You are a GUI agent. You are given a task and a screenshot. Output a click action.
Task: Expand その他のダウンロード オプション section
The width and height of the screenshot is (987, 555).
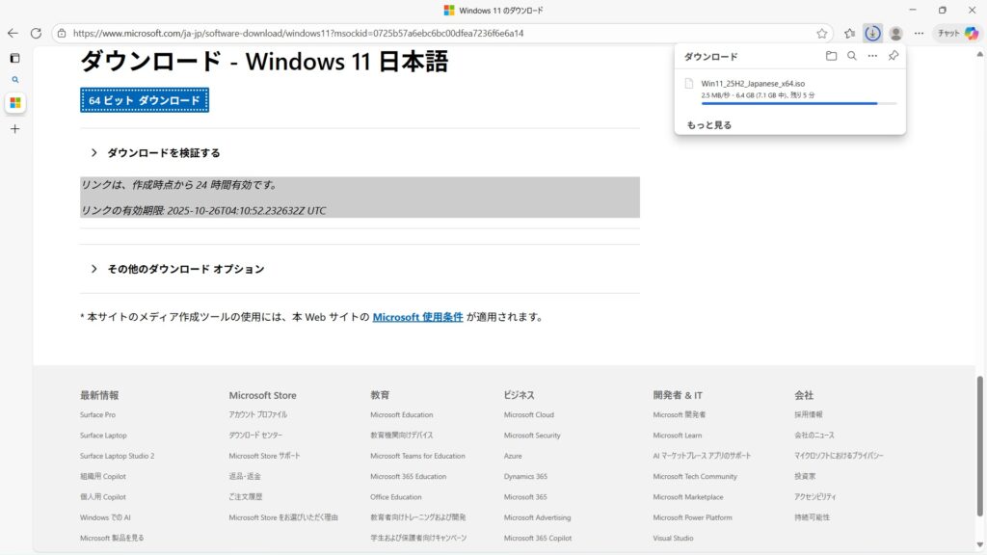[x=185, y=269]
